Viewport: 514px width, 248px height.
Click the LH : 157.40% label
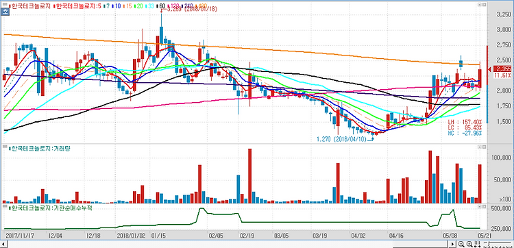[465, 121]
